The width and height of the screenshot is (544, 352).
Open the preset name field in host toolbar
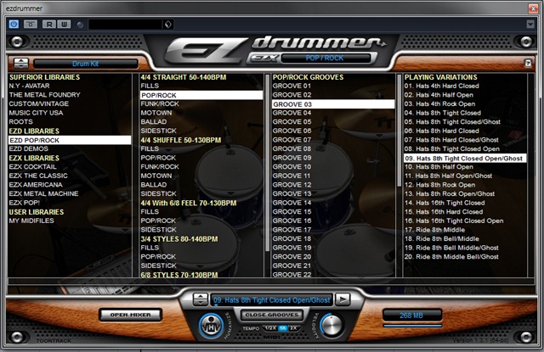[125, 25]
